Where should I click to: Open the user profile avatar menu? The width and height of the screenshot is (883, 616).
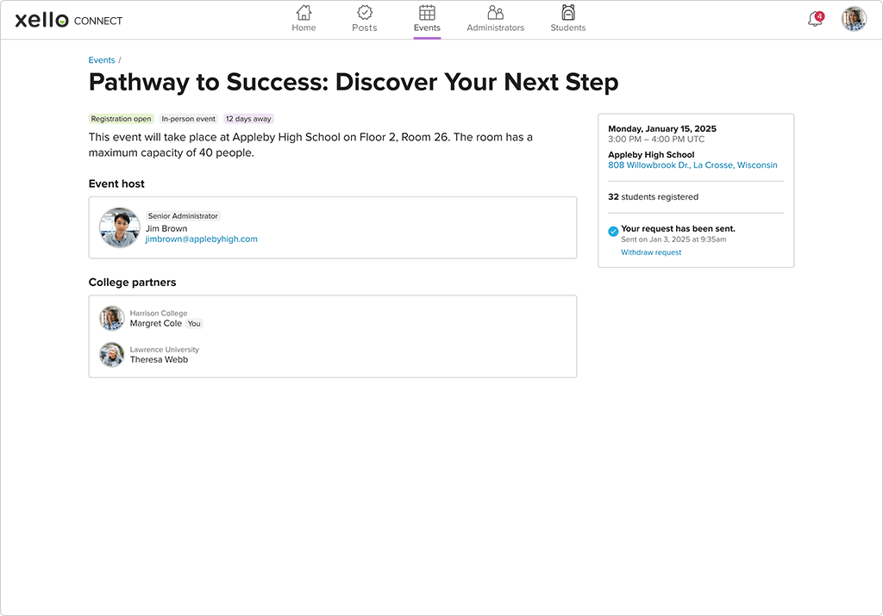point(854,19)
